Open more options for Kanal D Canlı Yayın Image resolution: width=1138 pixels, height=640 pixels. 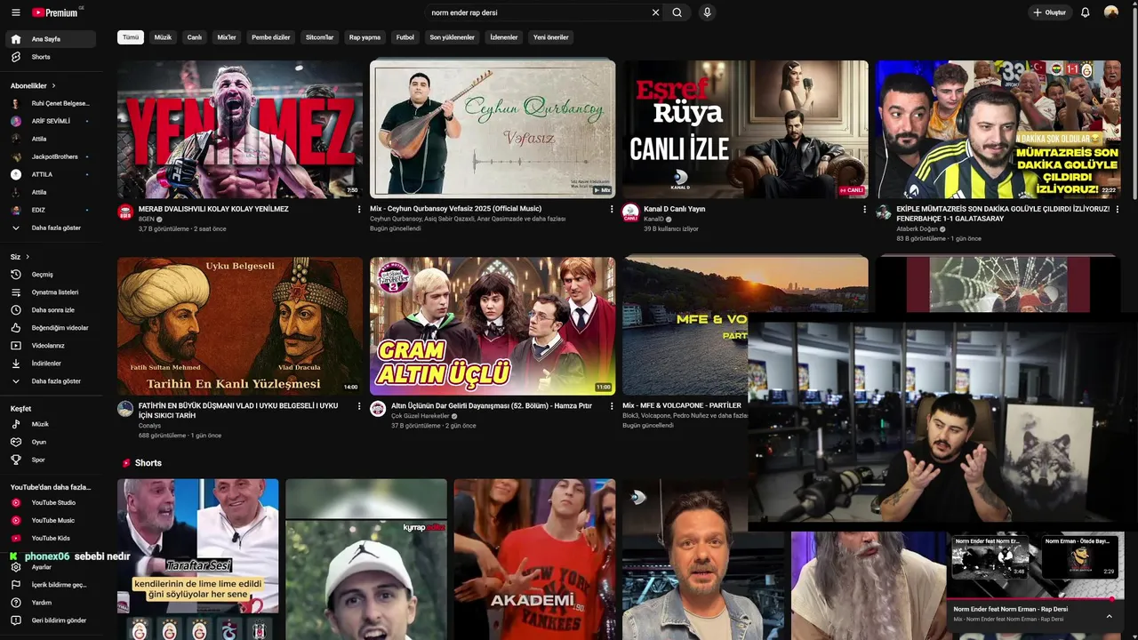tap(864, 210)
